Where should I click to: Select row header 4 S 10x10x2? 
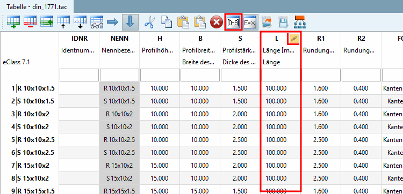click(30, 127)
